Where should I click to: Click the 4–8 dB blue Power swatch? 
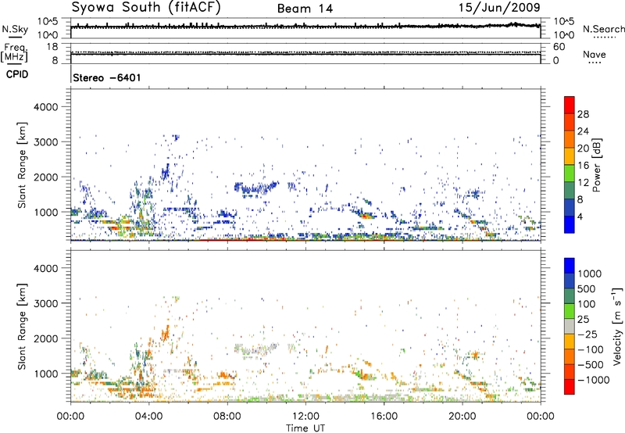point(570,208)
